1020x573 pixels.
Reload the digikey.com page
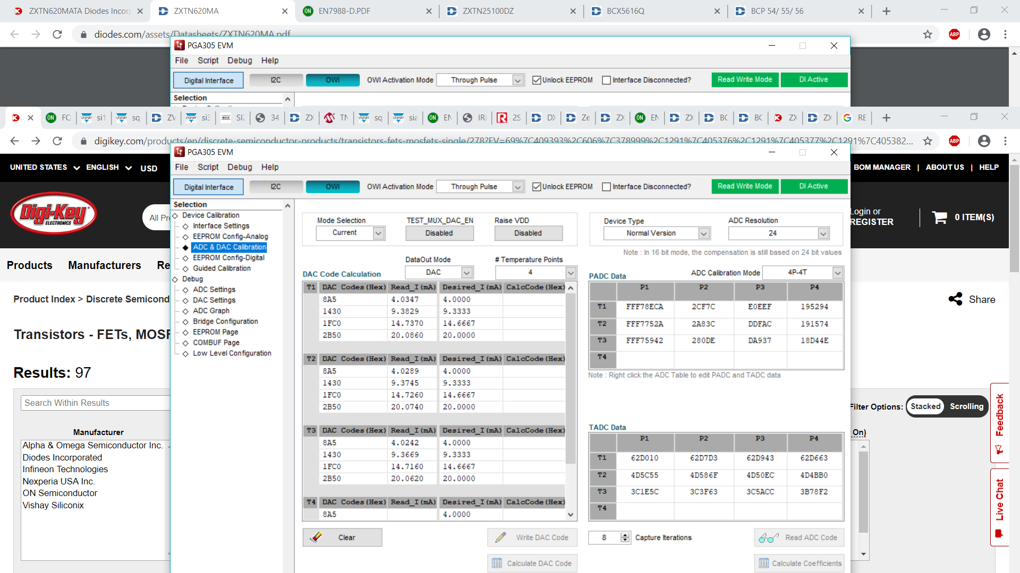click(x=57, y=141)
